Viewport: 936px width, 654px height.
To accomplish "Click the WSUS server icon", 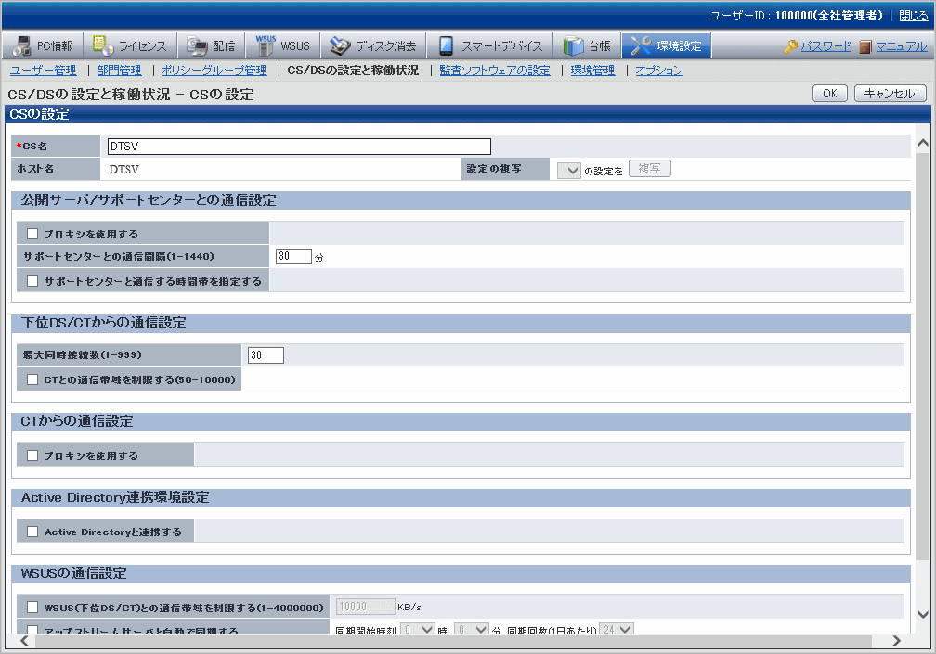I will [265, 45].
